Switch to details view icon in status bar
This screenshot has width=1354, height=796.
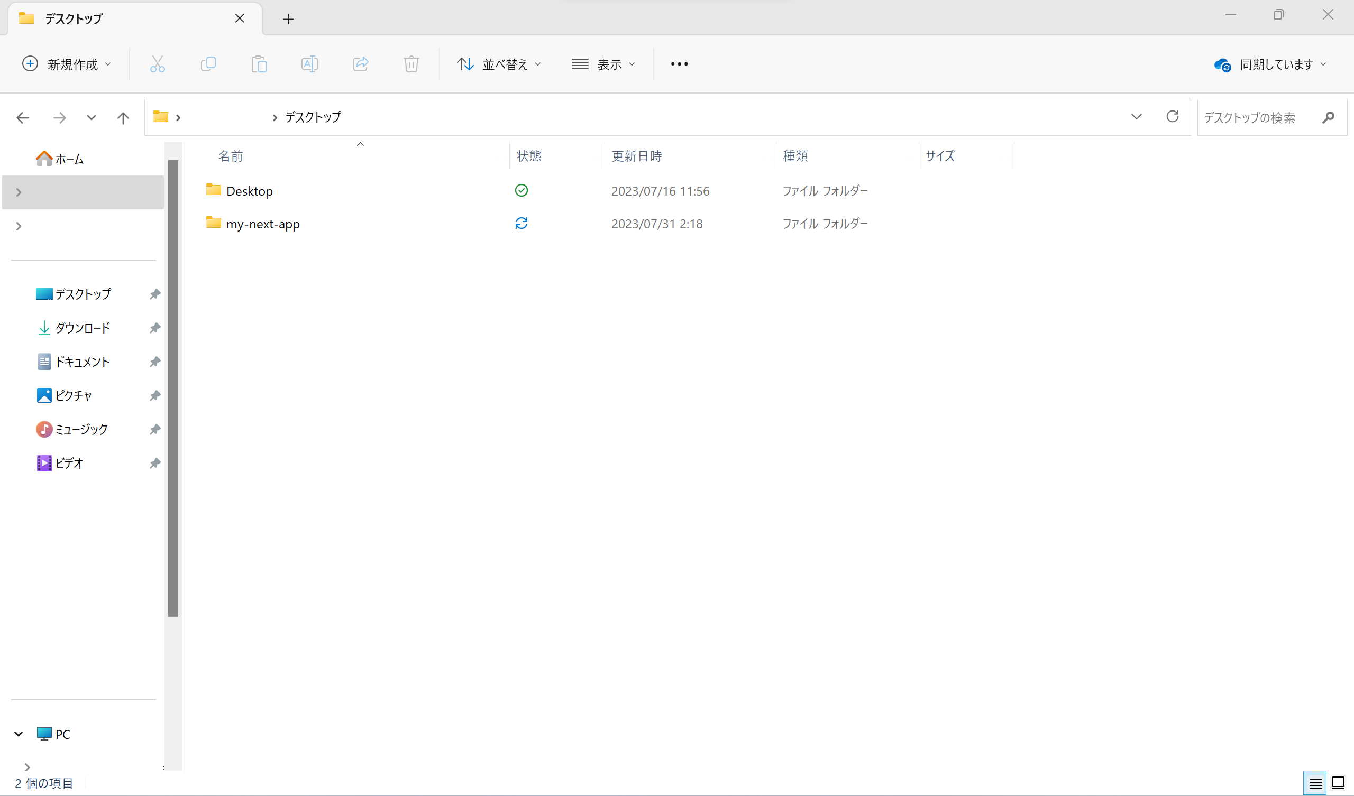coord(1315,783)
